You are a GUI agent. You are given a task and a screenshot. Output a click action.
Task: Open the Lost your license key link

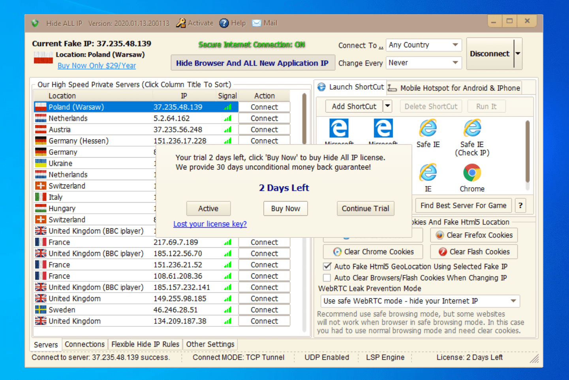coord(210,224)
